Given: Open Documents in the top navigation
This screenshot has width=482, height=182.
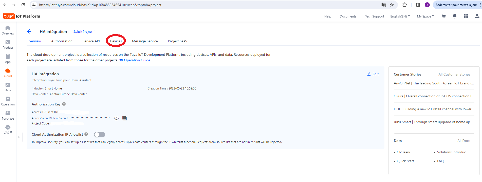Looking at the screenshot, I should 348,16.
